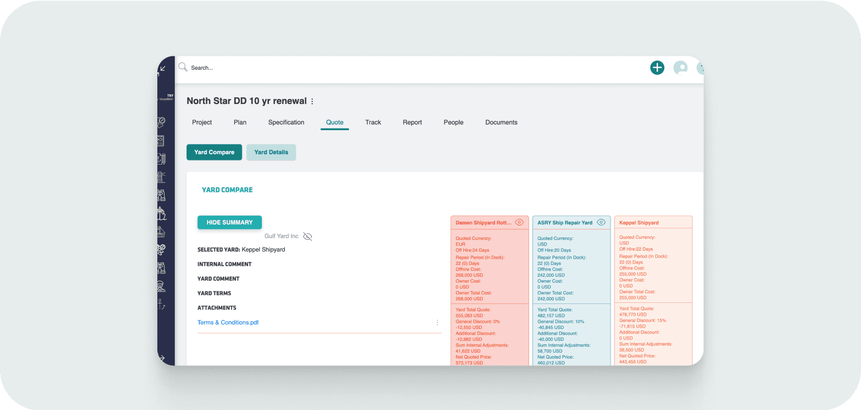This screenshot has height=410, width=861.
Task: Click the ATTACHMENTS label
Action: point(217,307)
